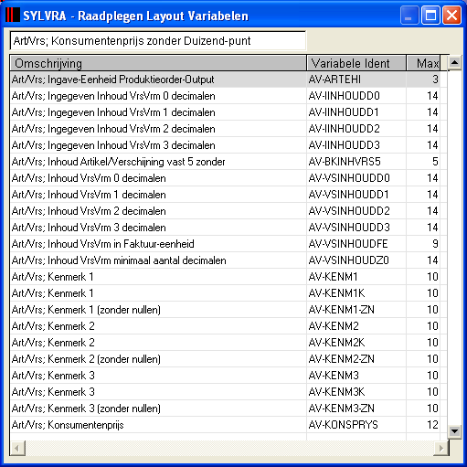Click the horizontal scroll right arrow
This screenshot has width=467, height=467.
tap(440, 448)
